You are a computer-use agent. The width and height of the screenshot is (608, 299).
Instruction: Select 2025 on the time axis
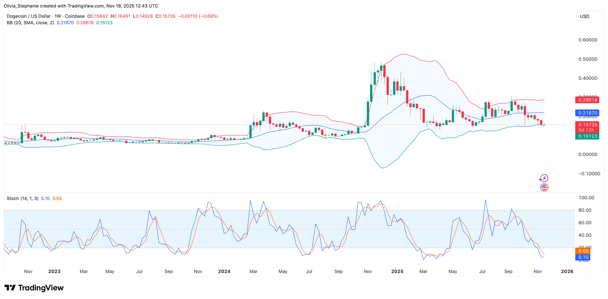397,271
